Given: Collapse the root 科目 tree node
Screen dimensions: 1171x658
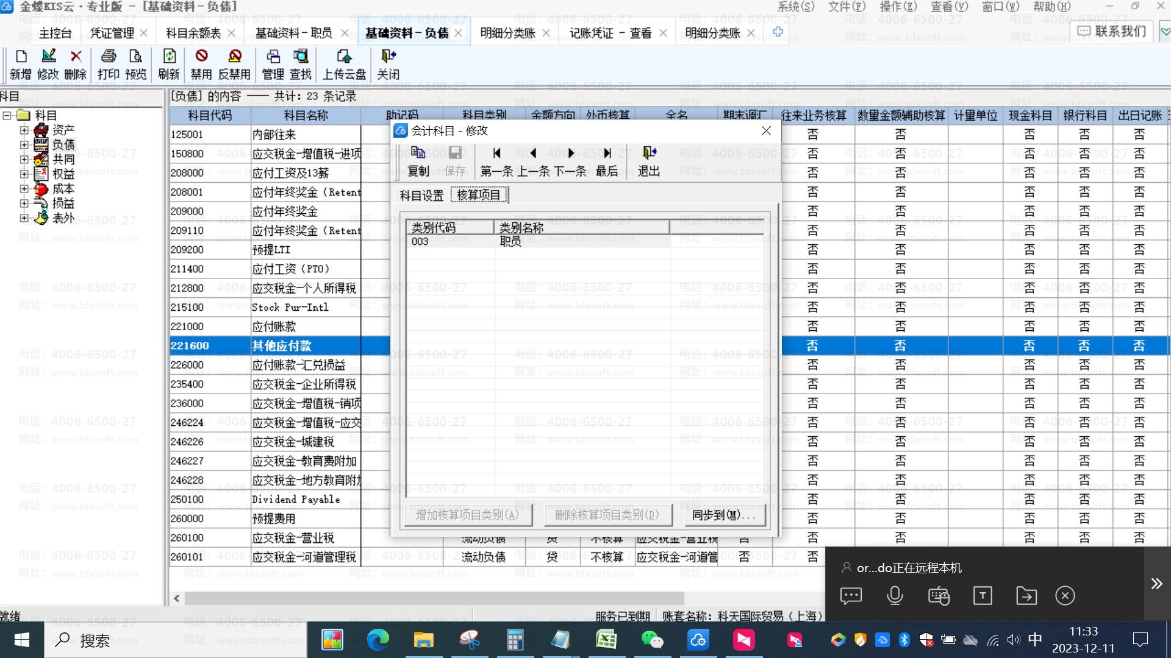Looking at the screenshot, I should pyautogui.click(x=7, y=115).
